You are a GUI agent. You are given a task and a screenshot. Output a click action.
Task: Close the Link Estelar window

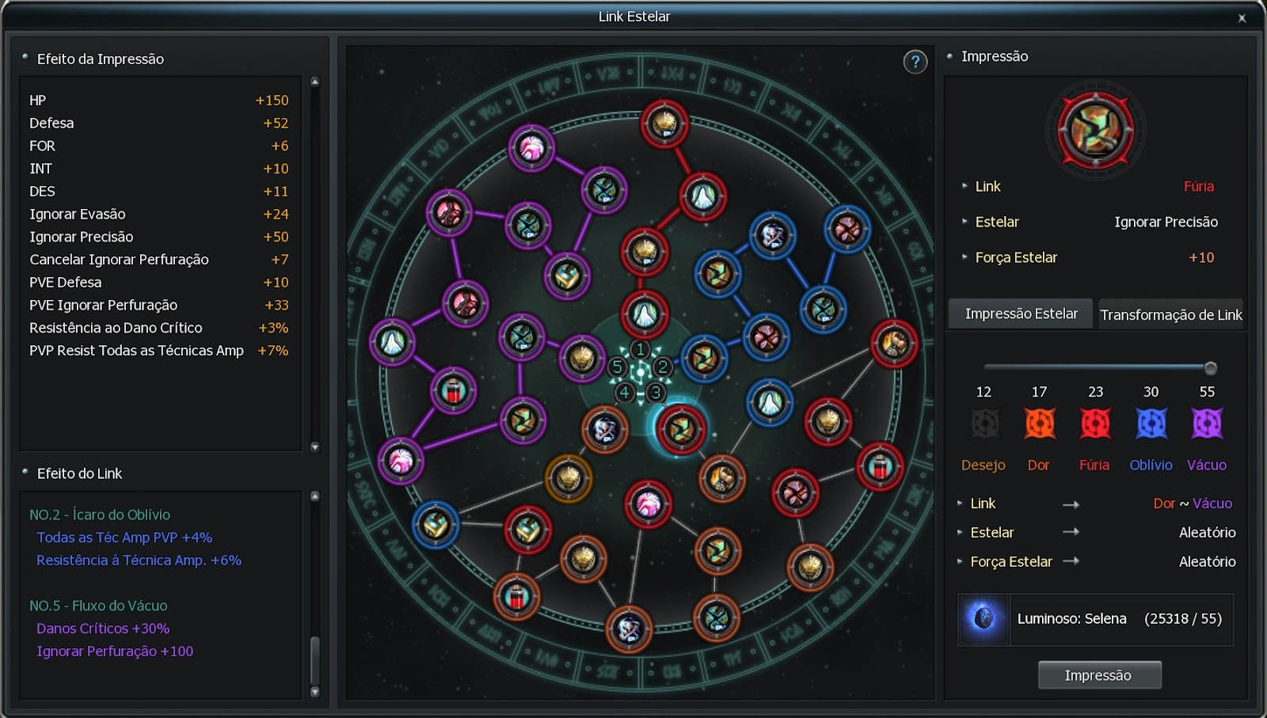pos(1242,17)
